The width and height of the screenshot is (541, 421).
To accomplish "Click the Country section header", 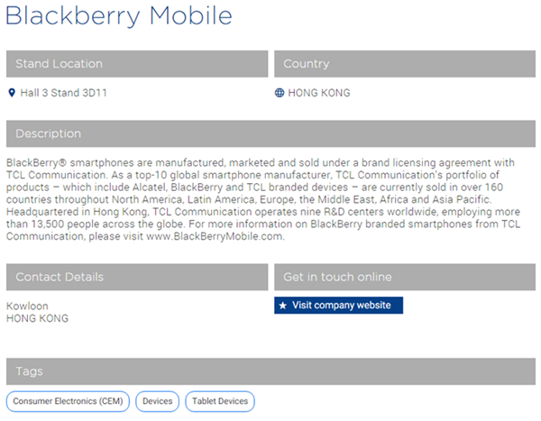I will [405, 64].
